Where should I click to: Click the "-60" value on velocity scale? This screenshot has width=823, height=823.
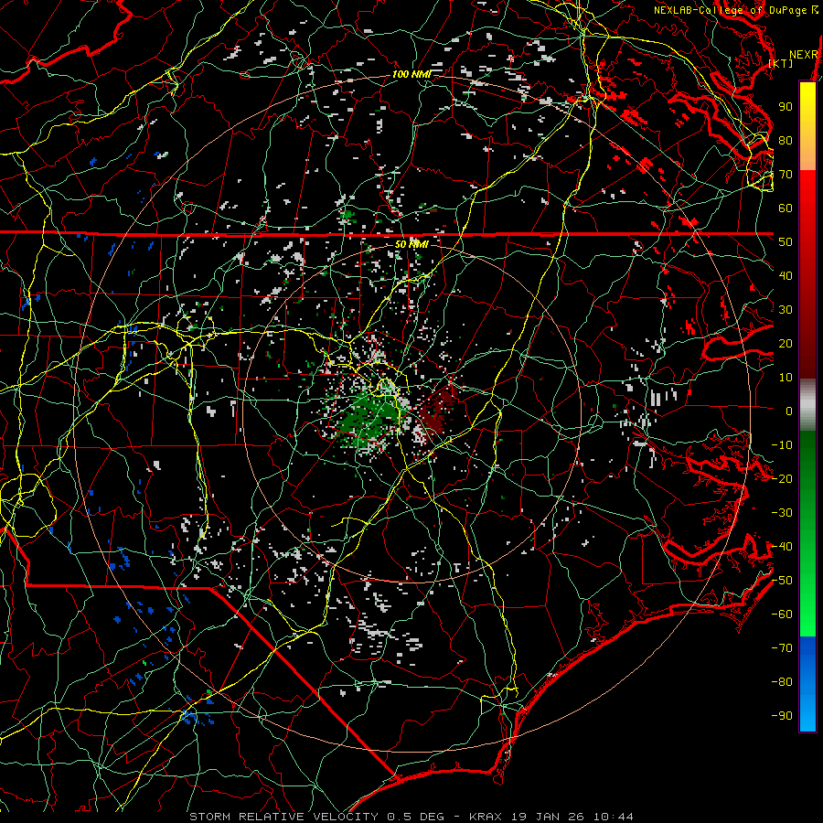[782, 615]
